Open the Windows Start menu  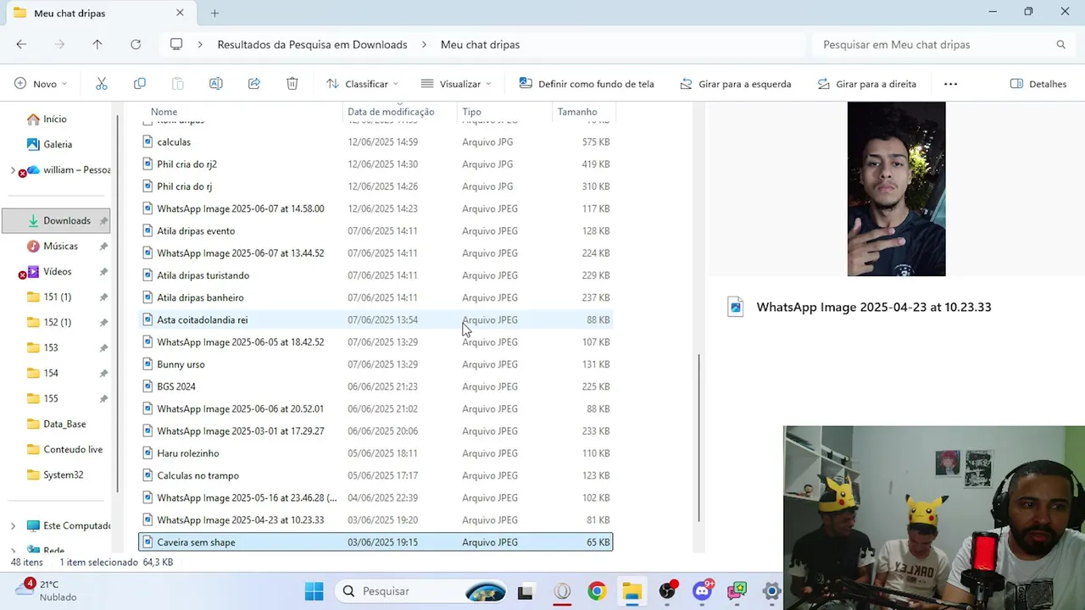point(314,591)
